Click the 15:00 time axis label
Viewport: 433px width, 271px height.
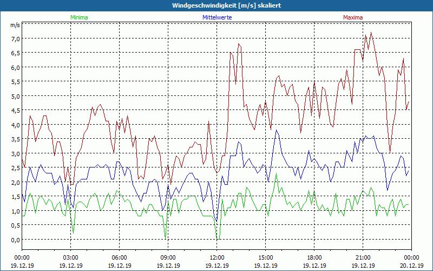(x=266, y=258)
